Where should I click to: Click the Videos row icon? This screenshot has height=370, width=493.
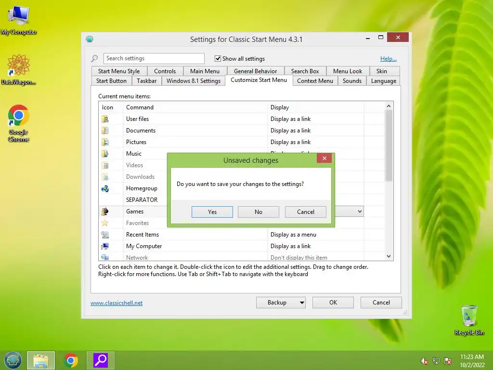point(105,165)
